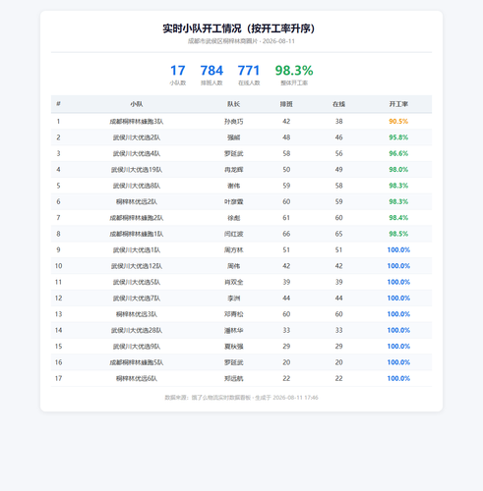Viewport: 483px width, 491px height.
Task: Click the 98.0% rate value
Action: coord(398,170)
